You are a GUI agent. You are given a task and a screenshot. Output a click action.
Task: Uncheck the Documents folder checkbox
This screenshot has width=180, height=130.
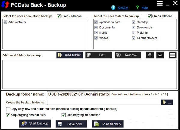(96, 27)
